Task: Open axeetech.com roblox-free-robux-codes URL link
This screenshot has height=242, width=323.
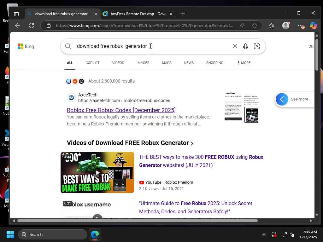Action: [x=124, y=101]
